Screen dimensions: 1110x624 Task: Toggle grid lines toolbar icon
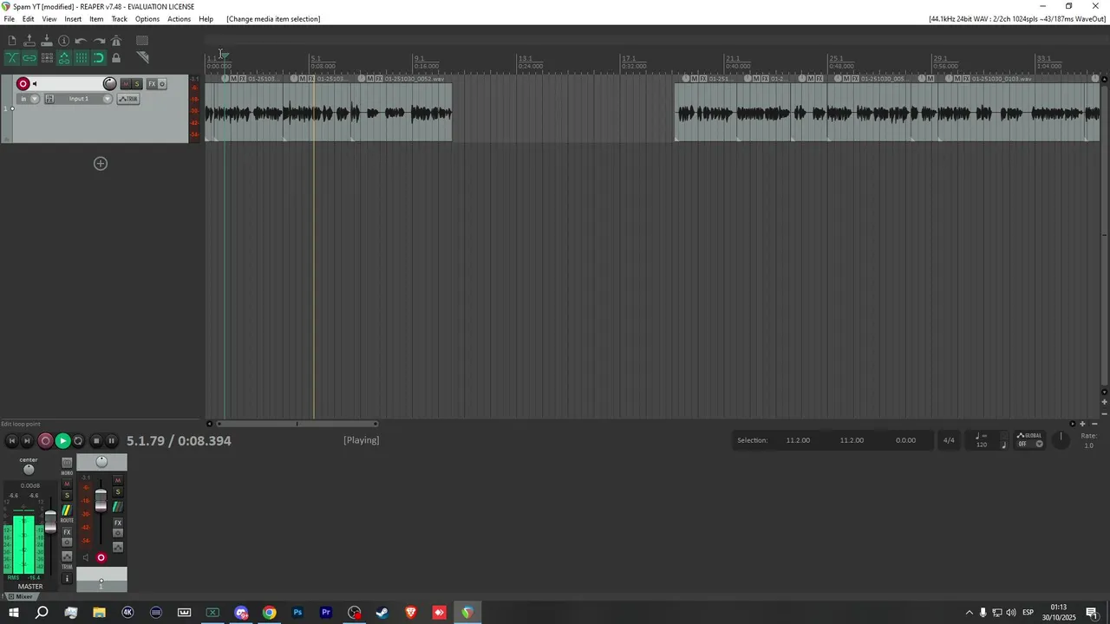(82, 58)
